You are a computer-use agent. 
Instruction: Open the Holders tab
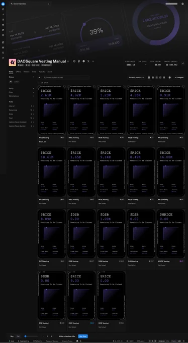[x=26, y=72]
